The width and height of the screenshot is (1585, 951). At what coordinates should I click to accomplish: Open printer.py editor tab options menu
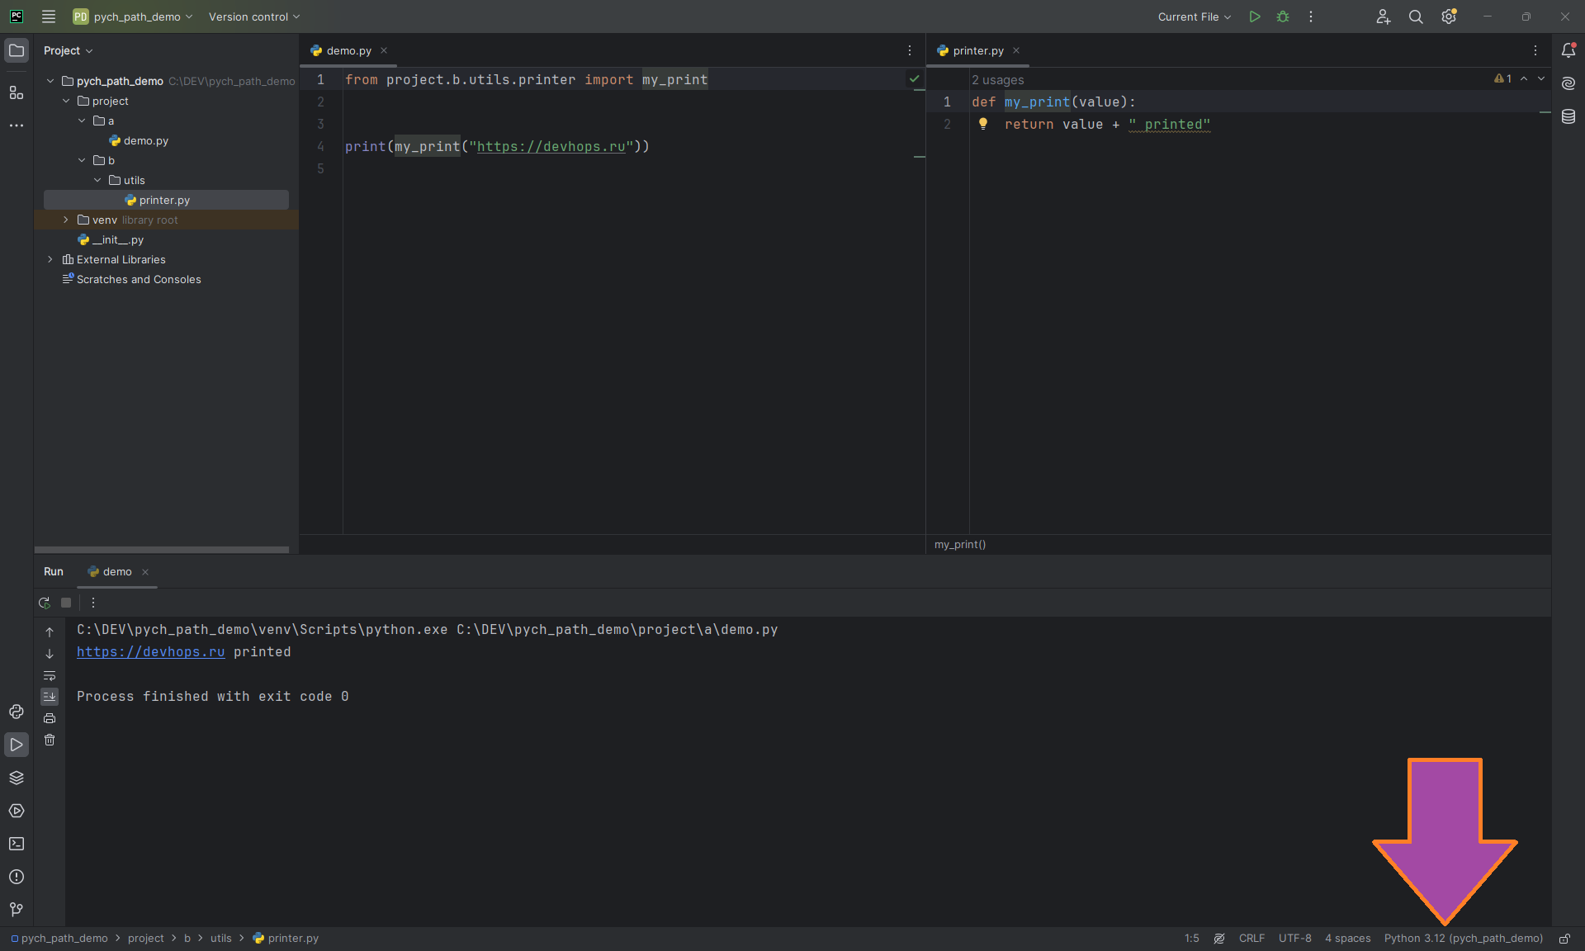pos(1535,50)
